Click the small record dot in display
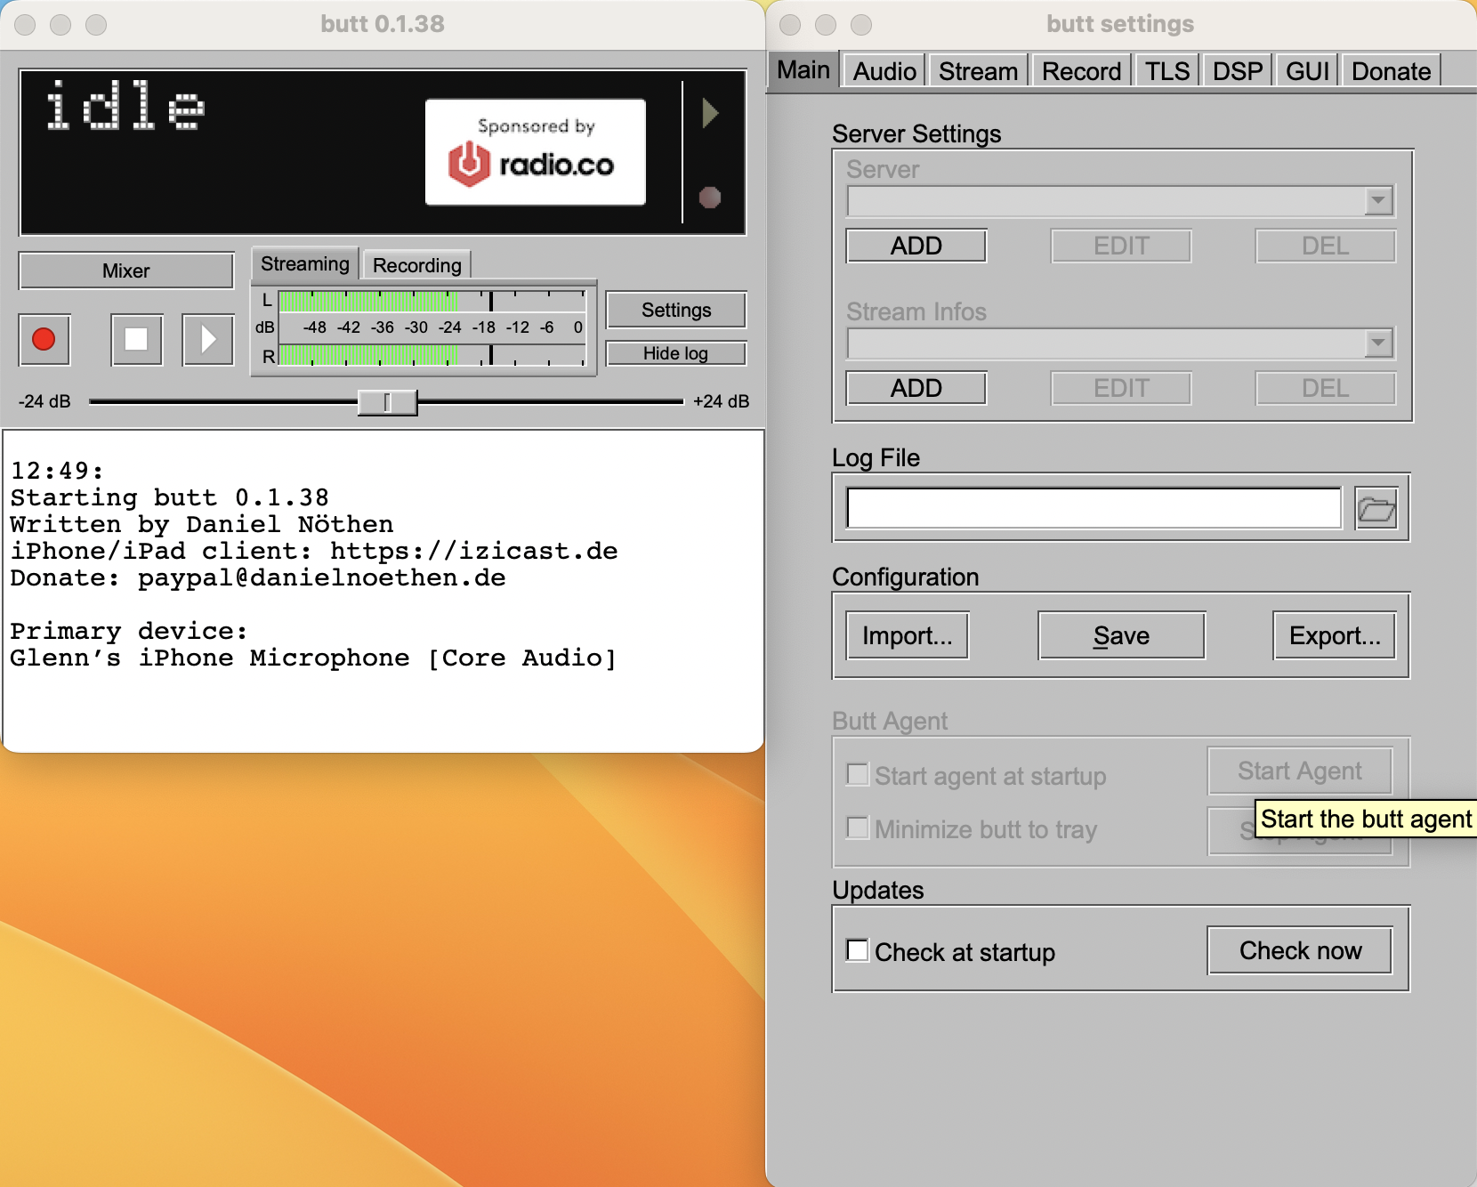Image resolution: width=1477 pixels, height=1187 pixels. click(710, 197)
